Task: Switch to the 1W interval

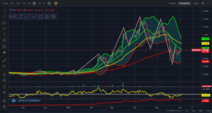Action: [39, 3]
